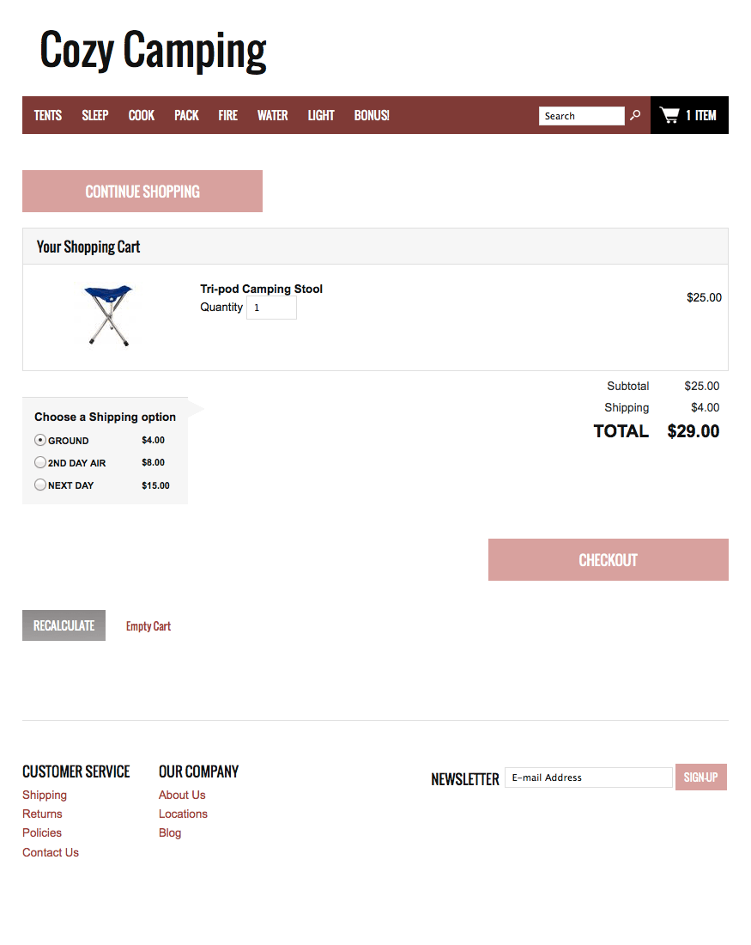This screenshot has height=945, width=751.
Task: Click the search magnifier icon
Action: [x=635, y=115]
